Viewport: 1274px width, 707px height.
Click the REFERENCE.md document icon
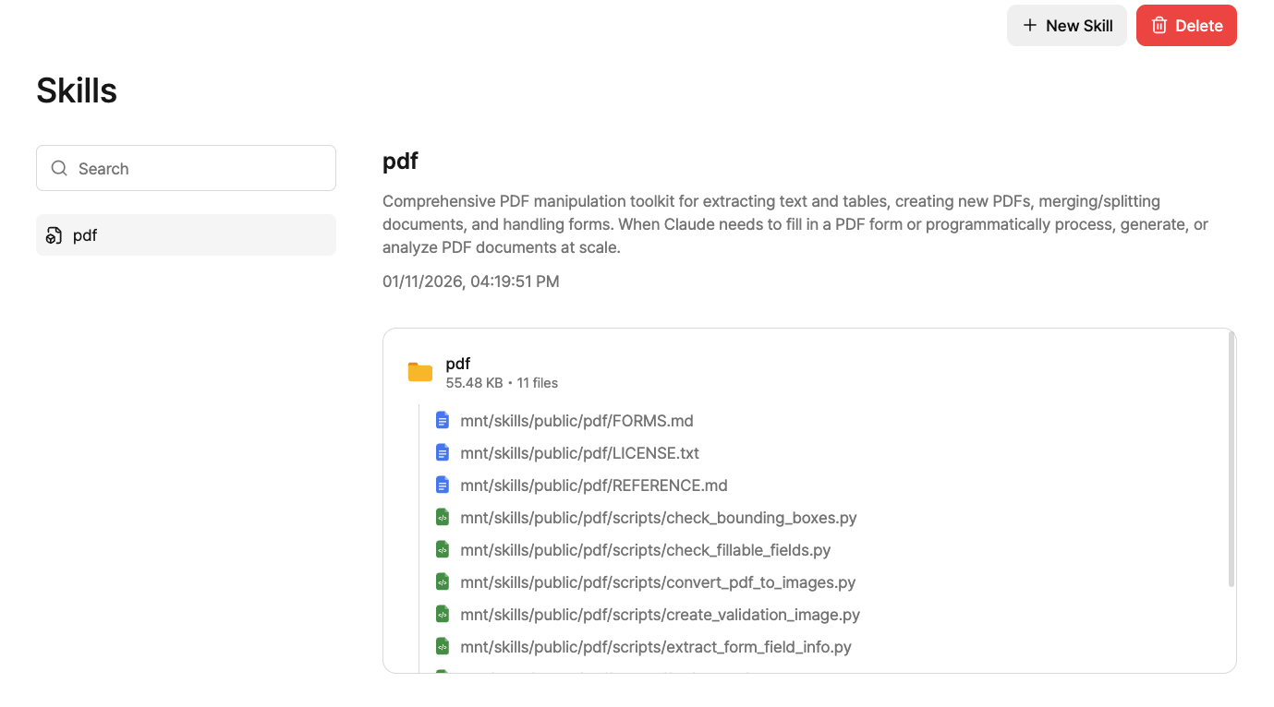(443, 485)
